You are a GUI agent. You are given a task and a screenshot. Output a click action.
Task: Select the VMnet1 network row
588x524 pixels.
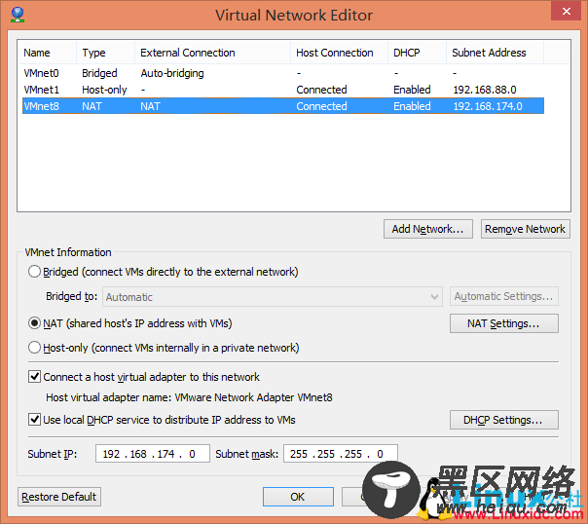(x=283, y=90)
